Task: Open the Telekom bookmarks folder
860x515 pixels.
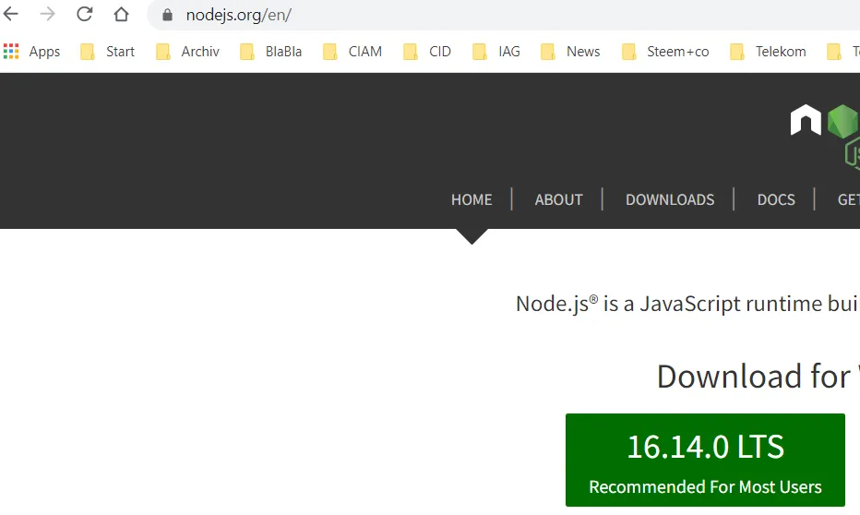Action: (x=768, y=52)
